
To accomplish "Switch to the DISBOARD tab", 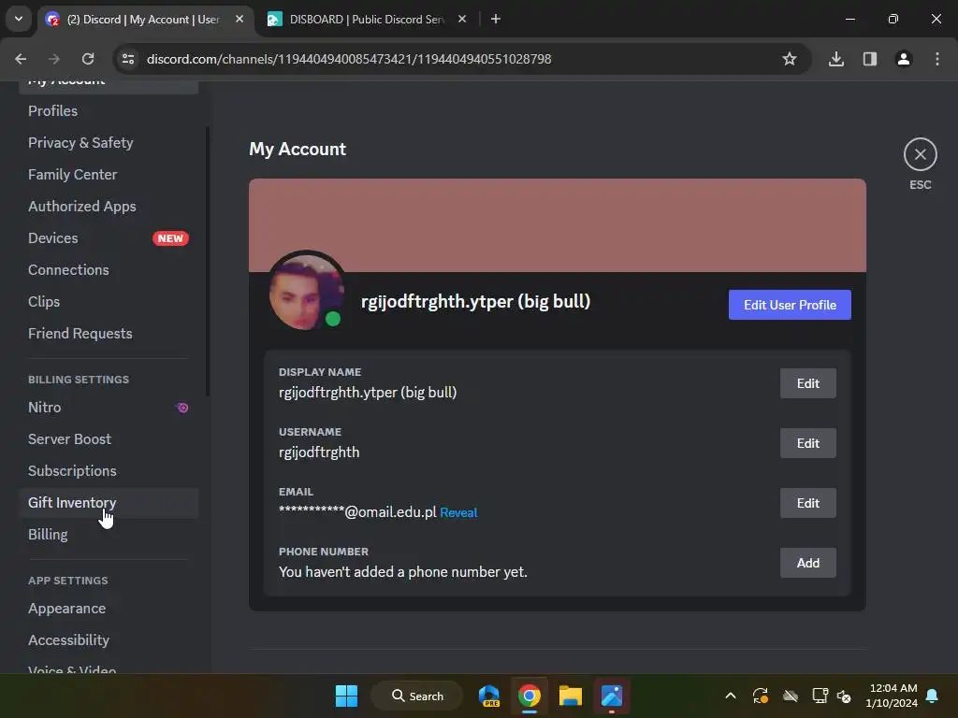I will coord(367,19).
